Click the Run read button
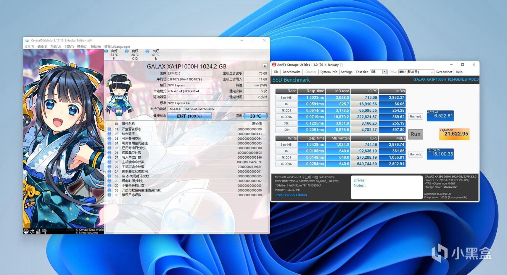The image size is (507, 275). coord(415,117)
